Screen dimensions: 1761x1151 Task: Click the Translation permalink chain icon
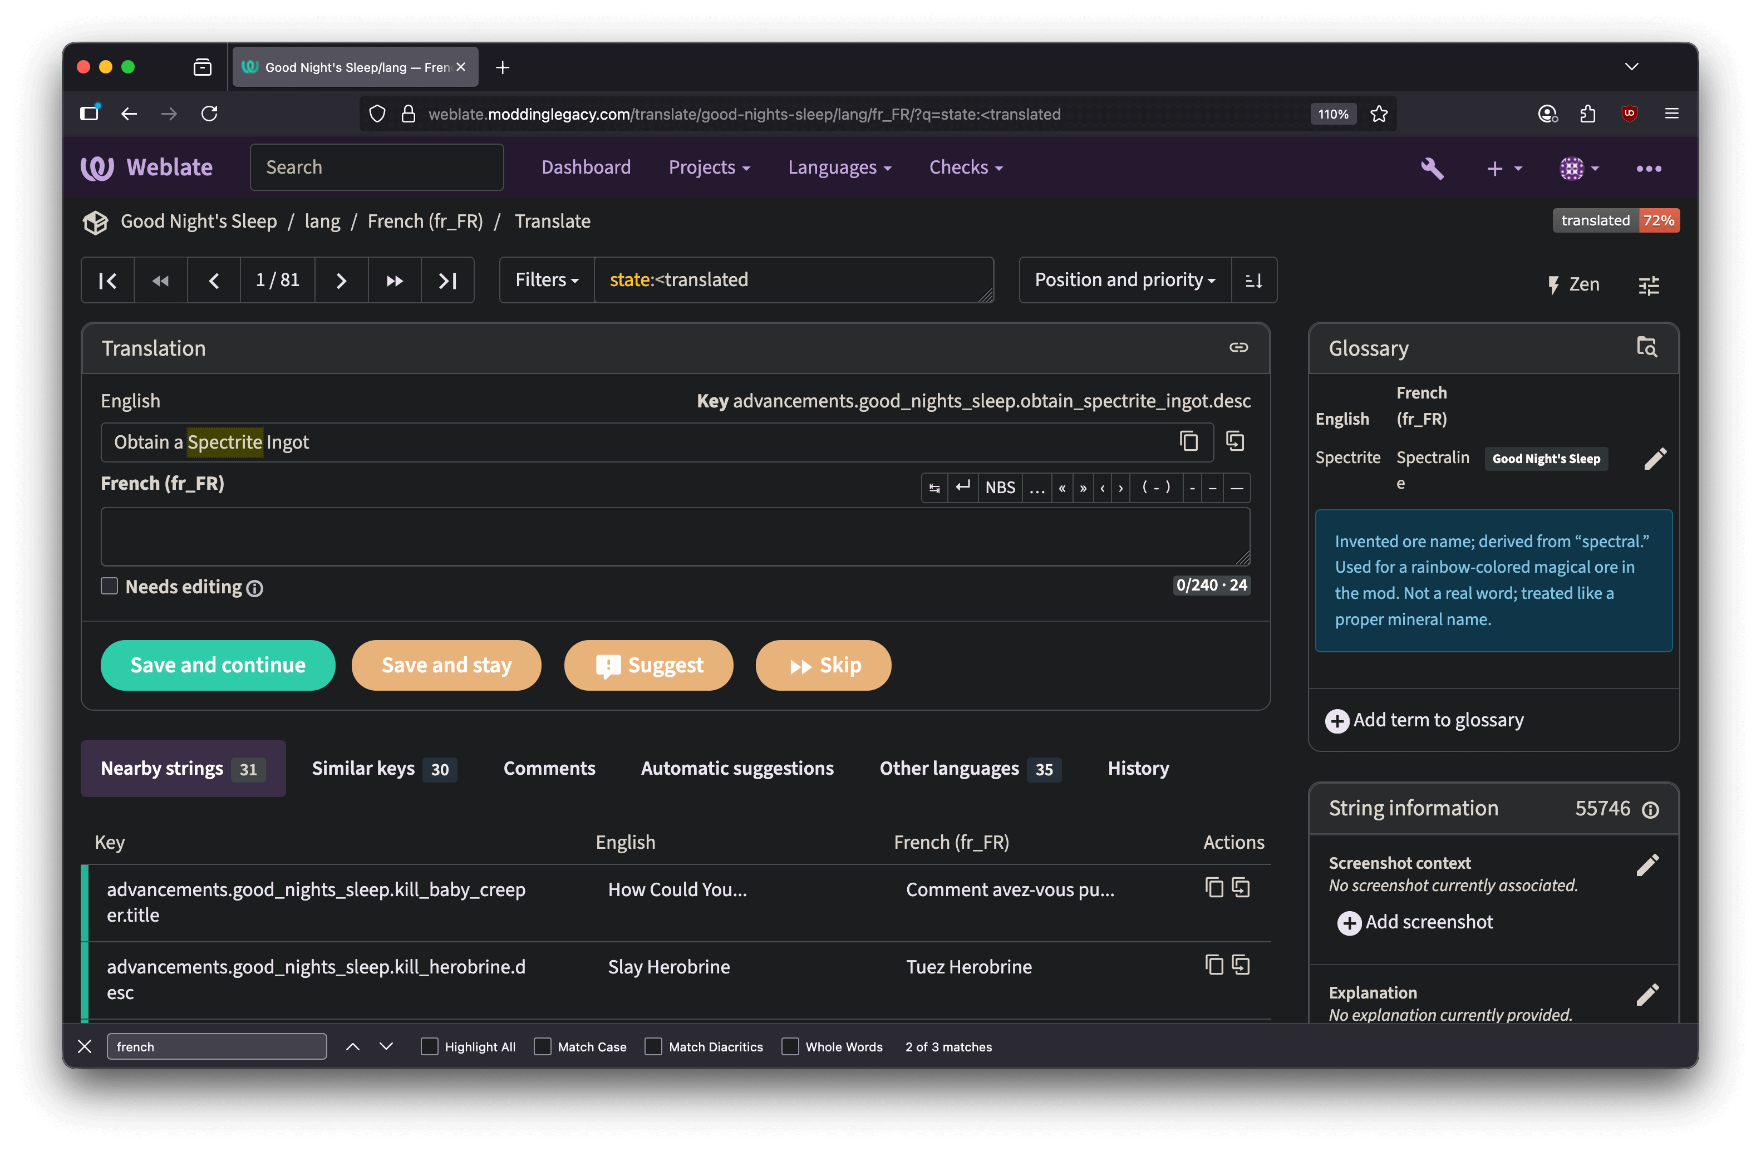(x=1238, y=348)
